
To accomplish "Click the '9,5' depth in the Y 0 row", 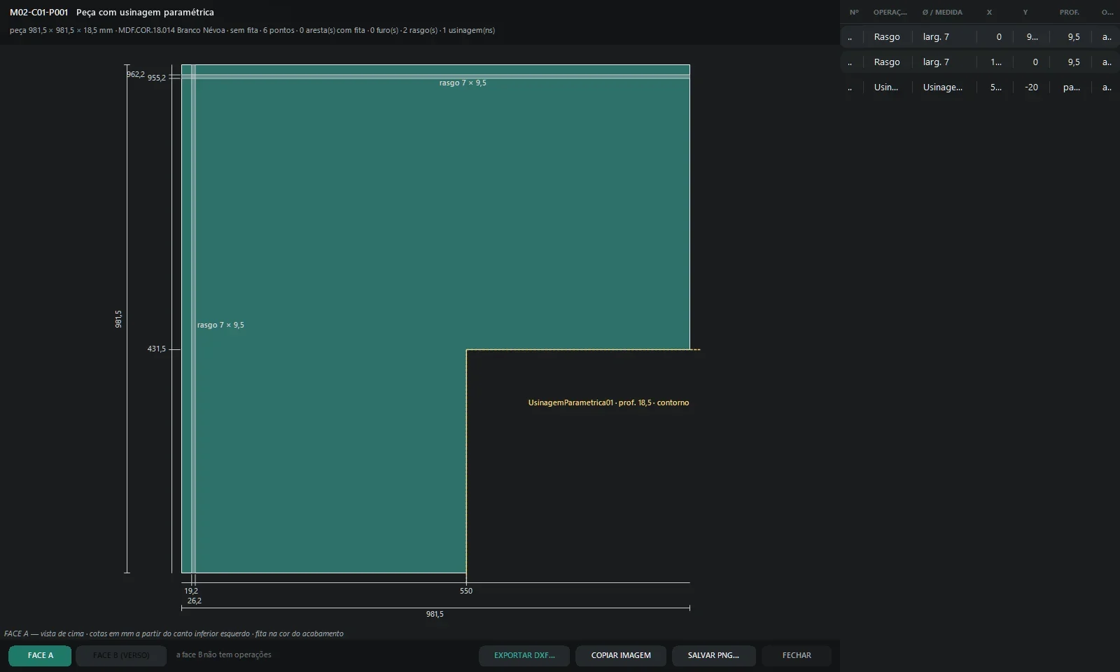I will [1074, 62].
